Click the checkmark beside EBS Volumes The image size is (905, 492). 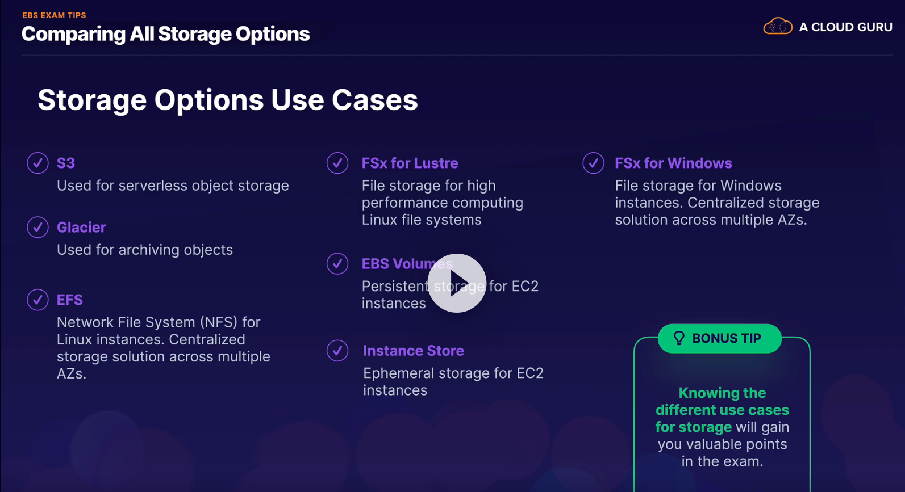337,264
